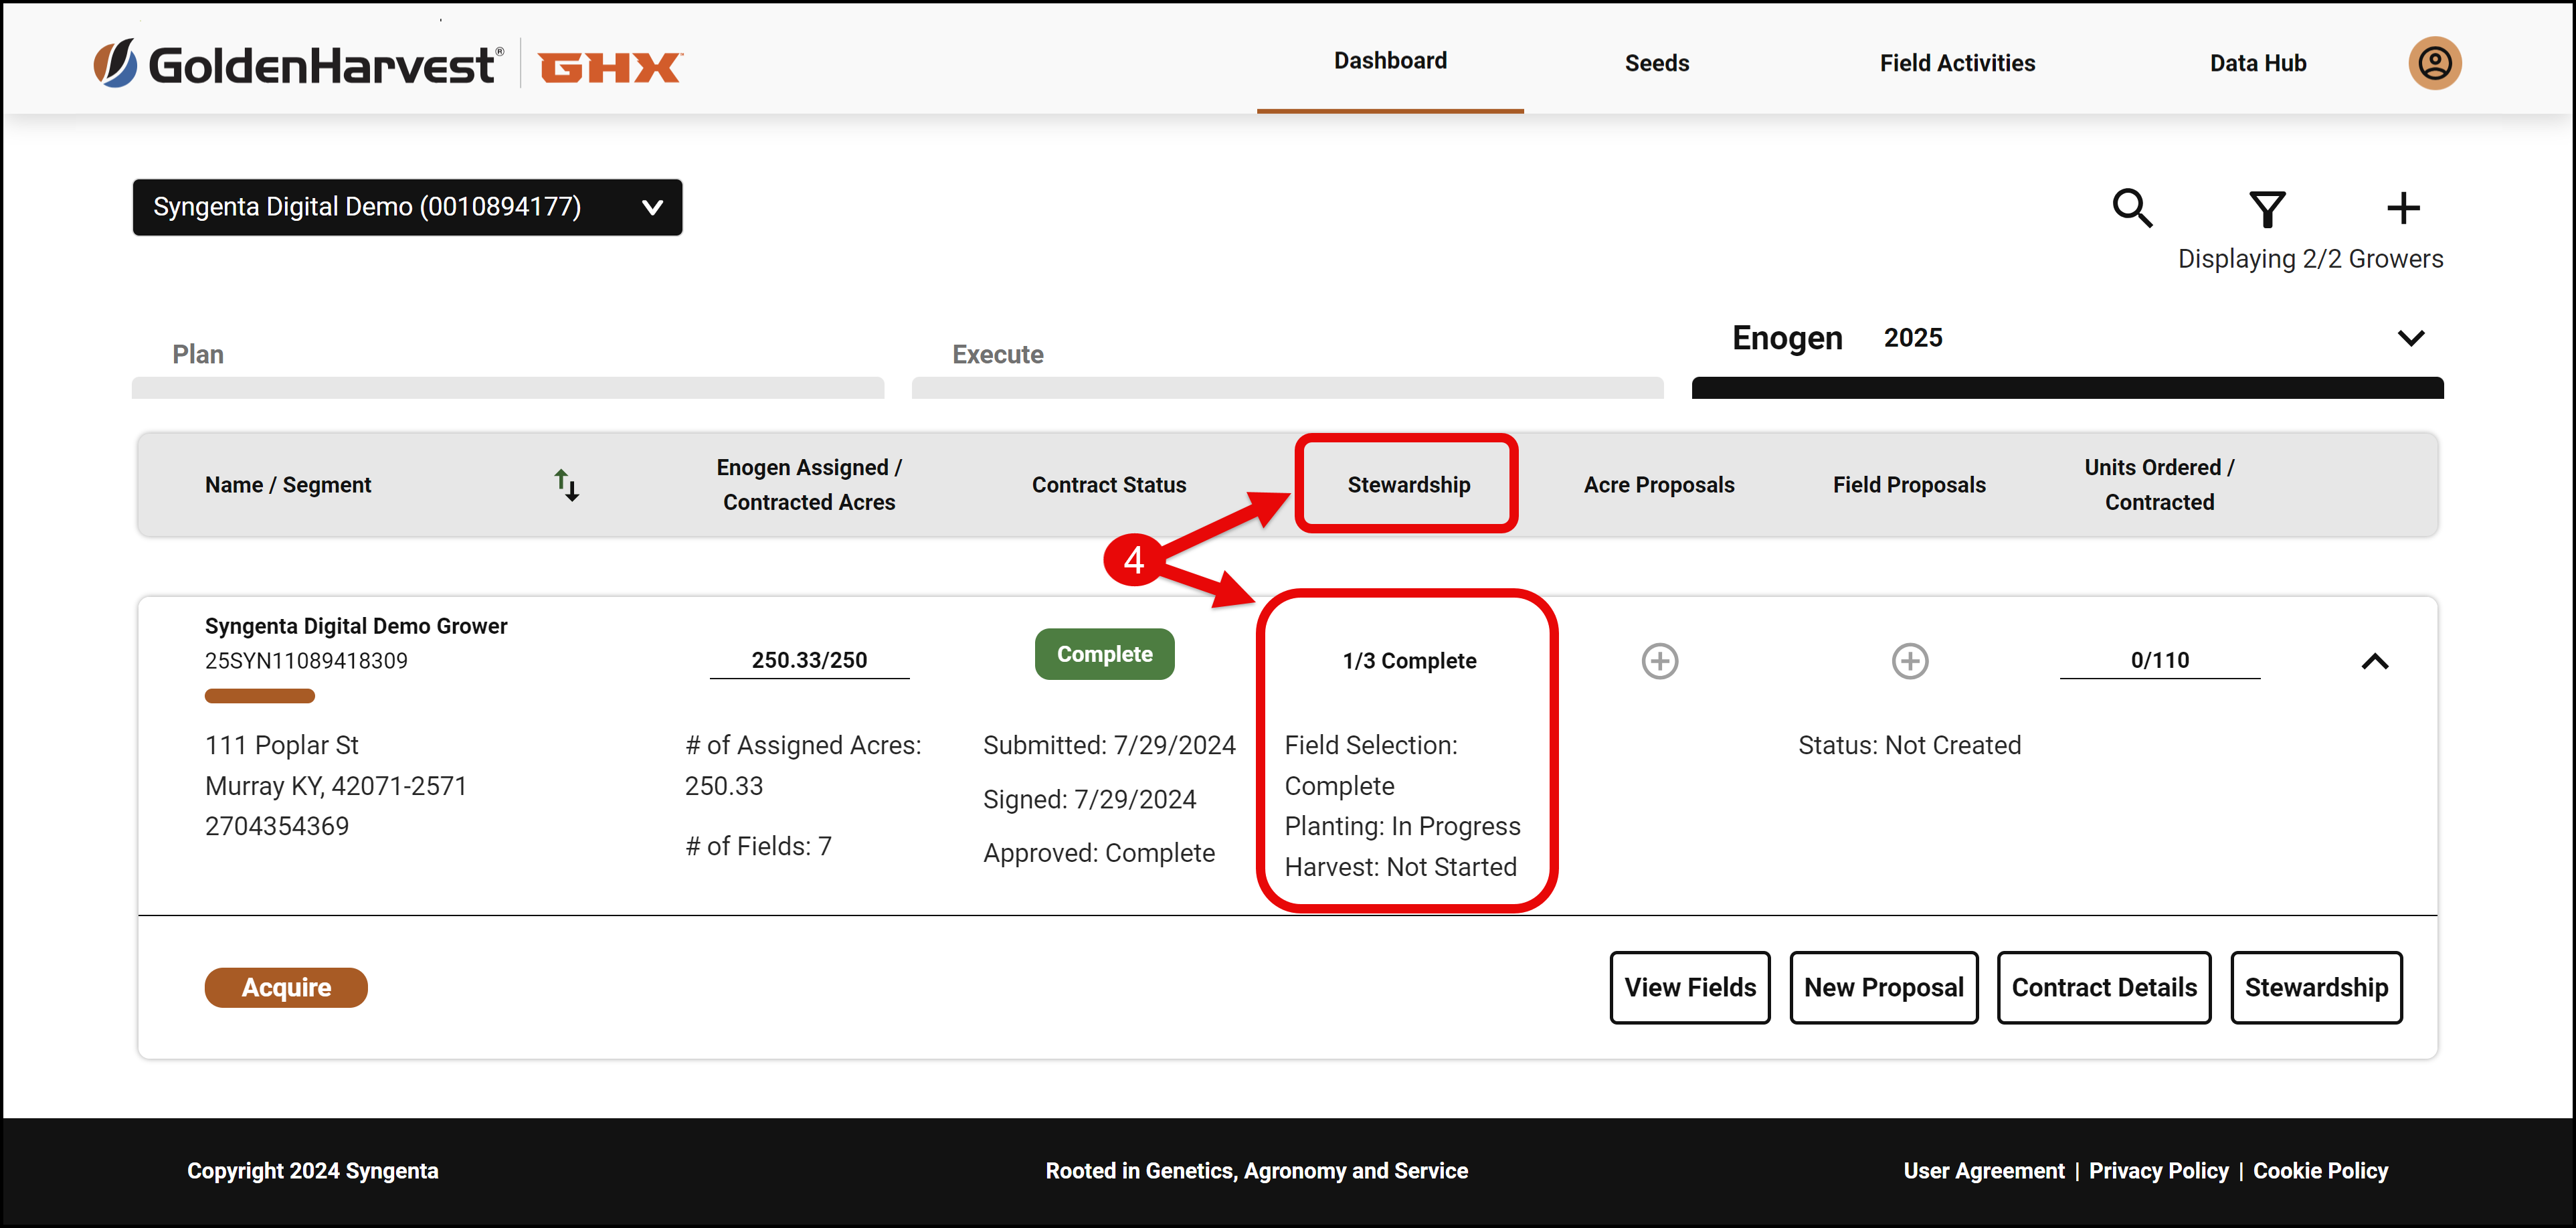The image size is (2576, 1228).
Task: Click the New Proposal button
Action: pyautogui.click(x=1884, y=987)
